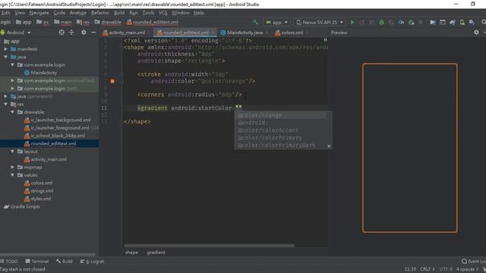Open the SDK Manager icon

(x=472, y=22)
